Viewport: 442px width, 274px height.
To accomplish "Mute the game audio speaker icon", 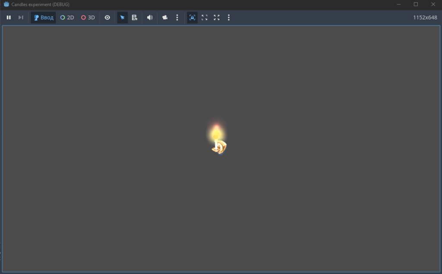I will click(x=150, y=18).
